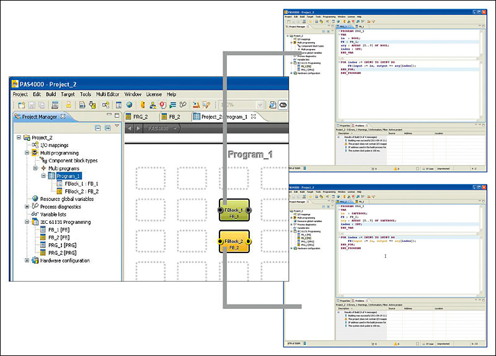Select FBlock_1 : FB_1 tree item
Viewport: 496px width, 356px height.
pyautogui.click(x=82, y=184)
